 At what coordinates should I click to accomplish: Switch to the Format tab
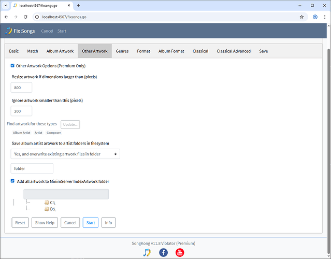143,51
